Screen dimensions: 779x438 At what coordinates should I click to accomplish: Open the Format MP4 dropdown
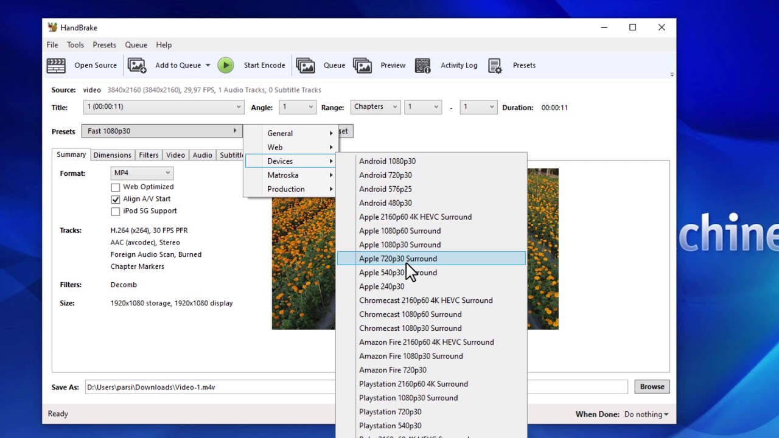142,173
